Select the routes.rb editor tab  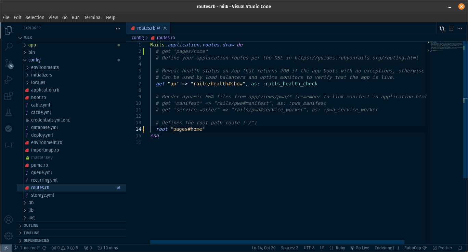point(148,28)
